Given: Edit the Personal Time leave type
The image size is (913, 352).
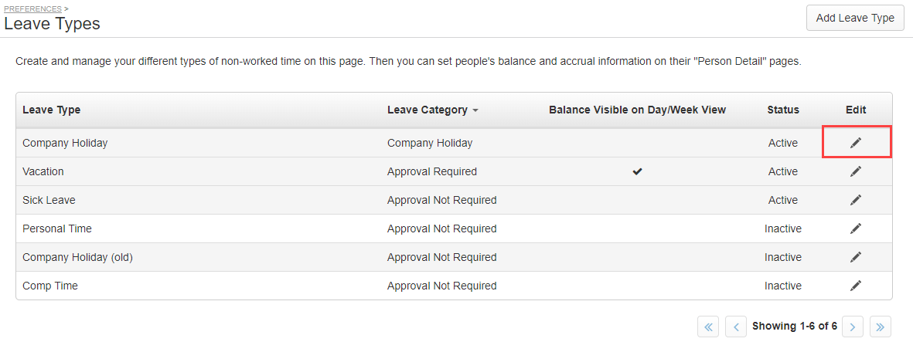Looking at the screenshot, I should click(855, 228).
